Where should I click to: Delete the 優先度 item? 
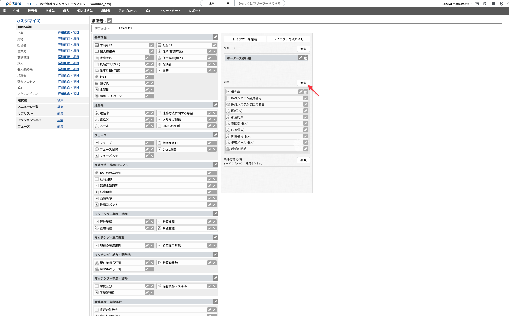coord(306,92)
